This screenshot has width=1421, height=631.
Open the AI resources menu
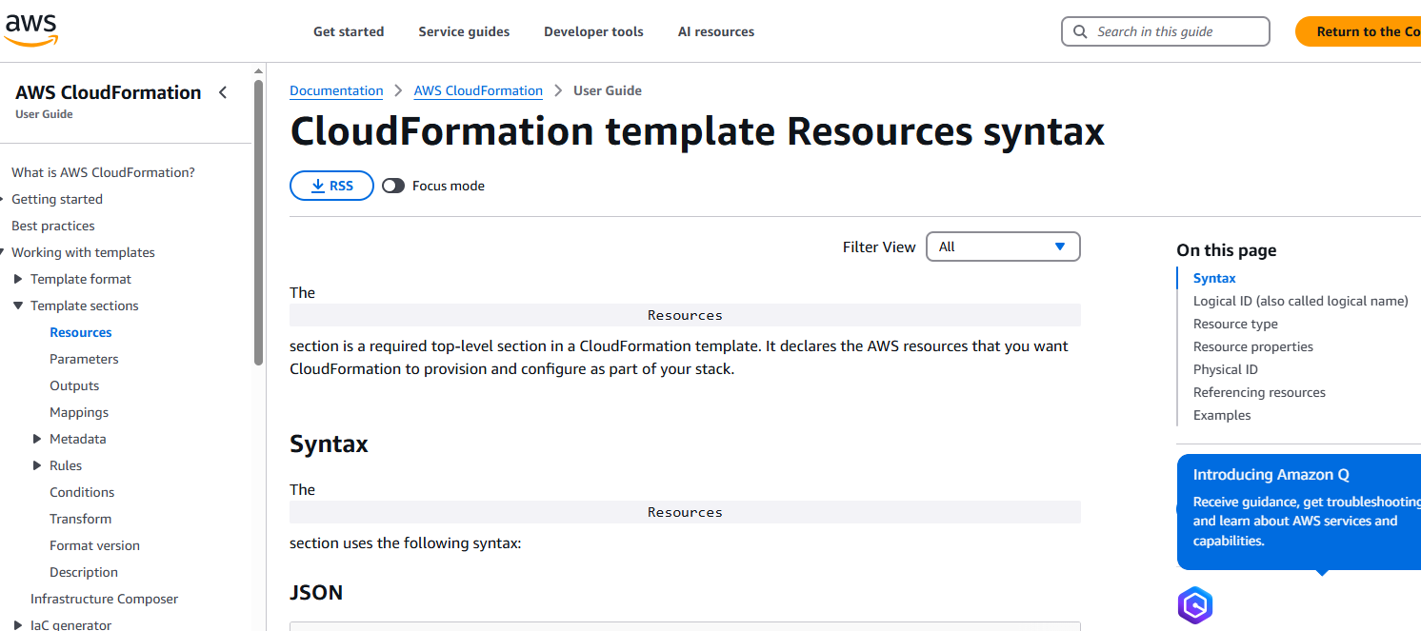coord(716,31)
